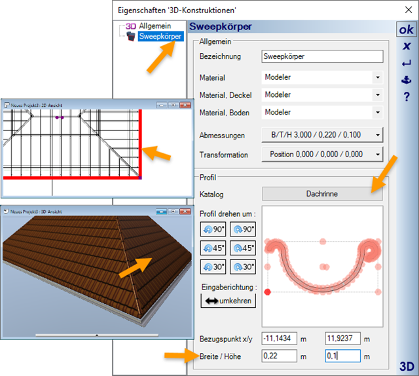Rotate profile 45° clockwise
The height and width of the screenshot is (376, 419).
click(x=244, y=249)
